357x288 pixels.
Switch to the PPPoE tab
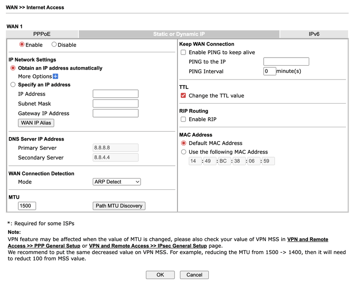coord(42,34)
